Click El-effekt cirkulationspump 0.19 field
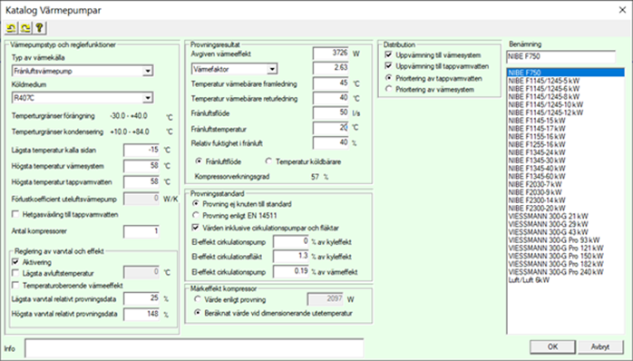Screen dimensions: 633x361 coord(291,271)
